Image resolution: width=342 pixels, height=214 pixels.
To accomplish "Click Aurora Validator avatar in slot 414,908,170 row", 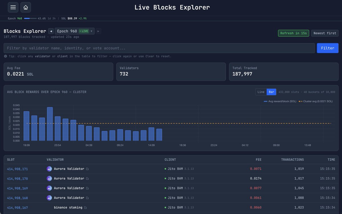I will (49, 178).
